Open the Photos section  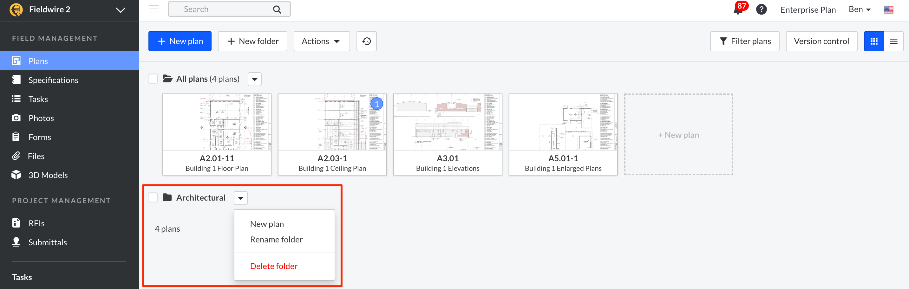[41, 118]
